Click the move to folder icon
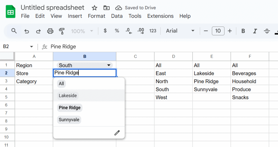Image resolution: width=278 pixels, height=147 pixels. (x=106, y=8)
